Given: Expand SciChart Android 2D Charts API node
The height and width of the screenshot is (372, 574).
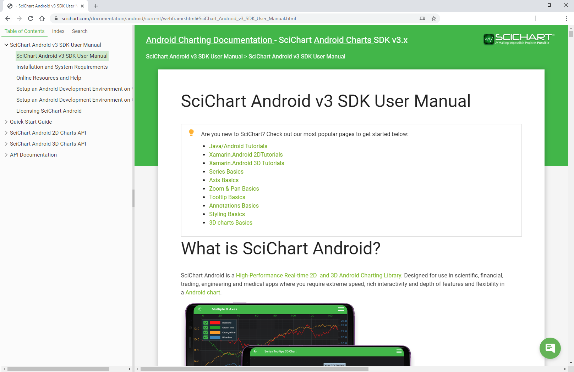Looking at the screenshot, I should click(6, 133).
